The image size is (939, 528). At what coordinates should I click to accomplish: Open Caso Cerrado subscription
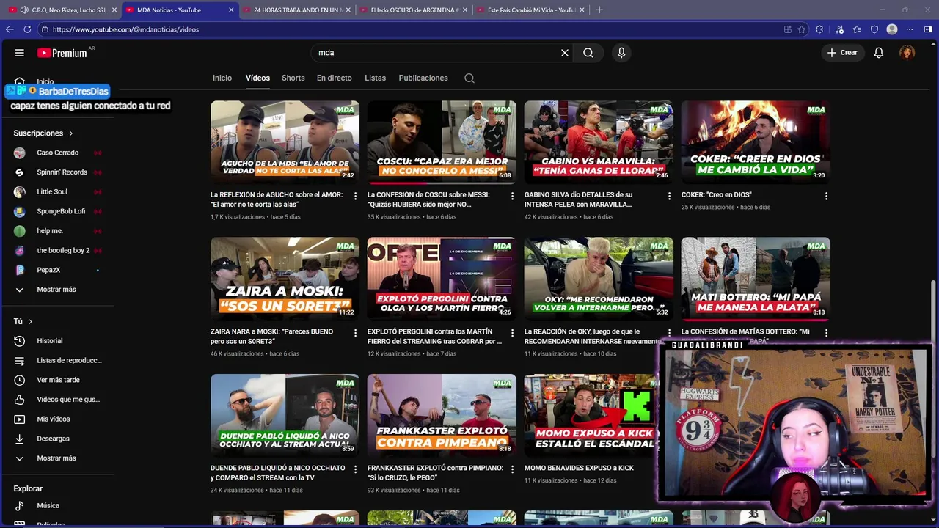(x=57, y=153)
